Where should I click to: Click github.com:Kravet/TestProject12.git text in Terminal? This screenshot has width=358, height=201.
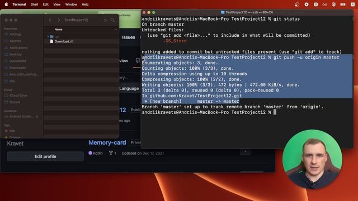coord(196,96)
